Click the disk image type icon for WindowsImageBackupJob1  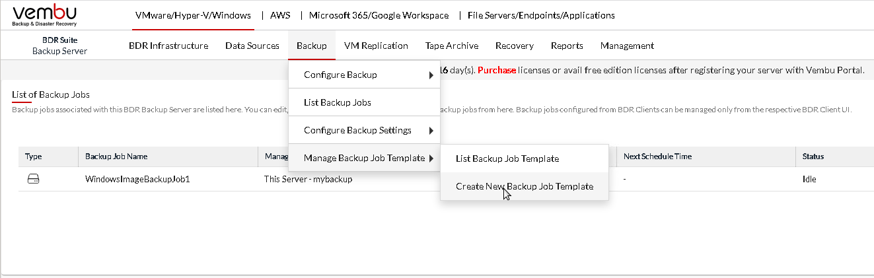[x=33, y=179]
